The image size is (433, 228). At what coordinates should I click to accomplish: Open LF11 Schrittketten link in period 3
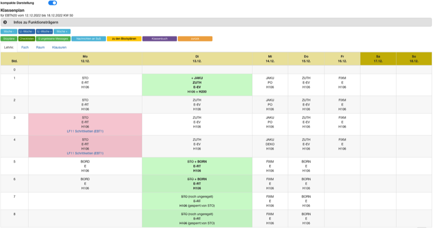pyautogui.click(x=85, y=131)
